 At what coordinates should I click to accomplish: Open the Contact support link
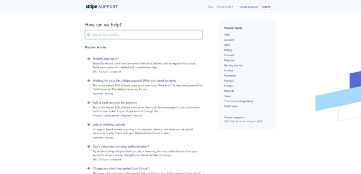[234, 117]
